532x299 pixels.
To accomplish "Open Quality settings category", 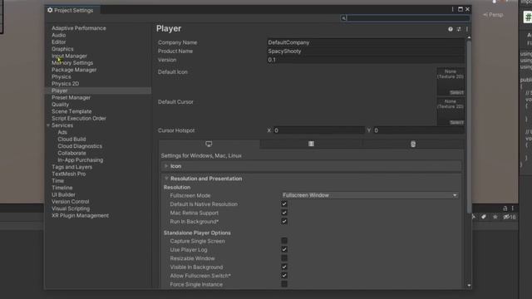I will coord(60,105).
